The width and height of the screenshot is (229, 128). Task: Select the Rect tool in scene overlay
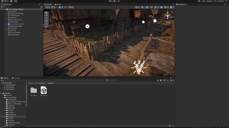pos(47,24)
